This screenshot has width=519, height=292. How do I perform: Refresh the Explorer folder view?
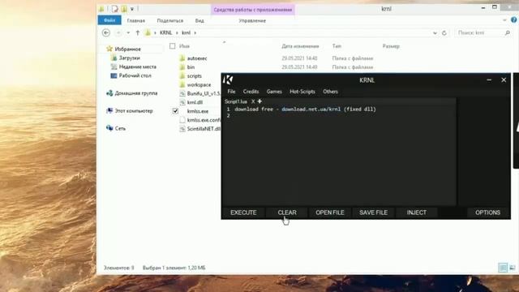444,32
